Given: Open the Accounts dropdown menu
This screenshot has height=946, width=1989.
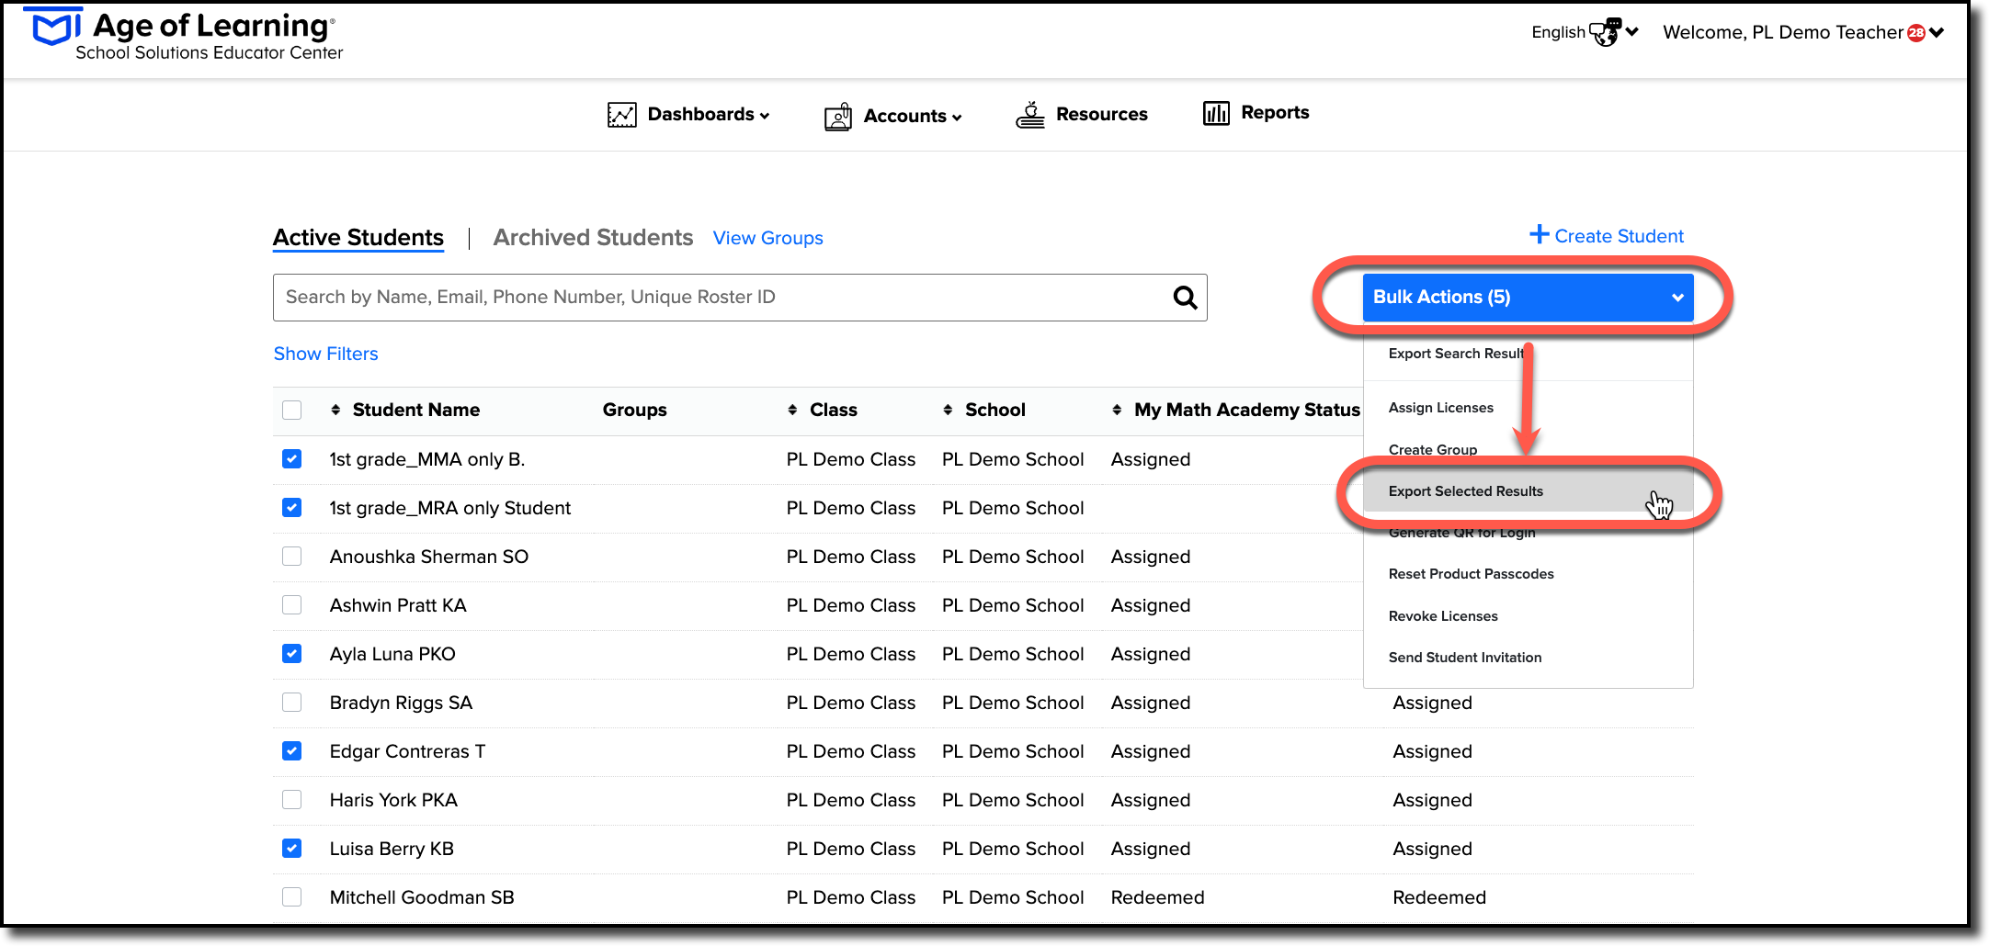Looking at the screenshot, I should point(893,117).
